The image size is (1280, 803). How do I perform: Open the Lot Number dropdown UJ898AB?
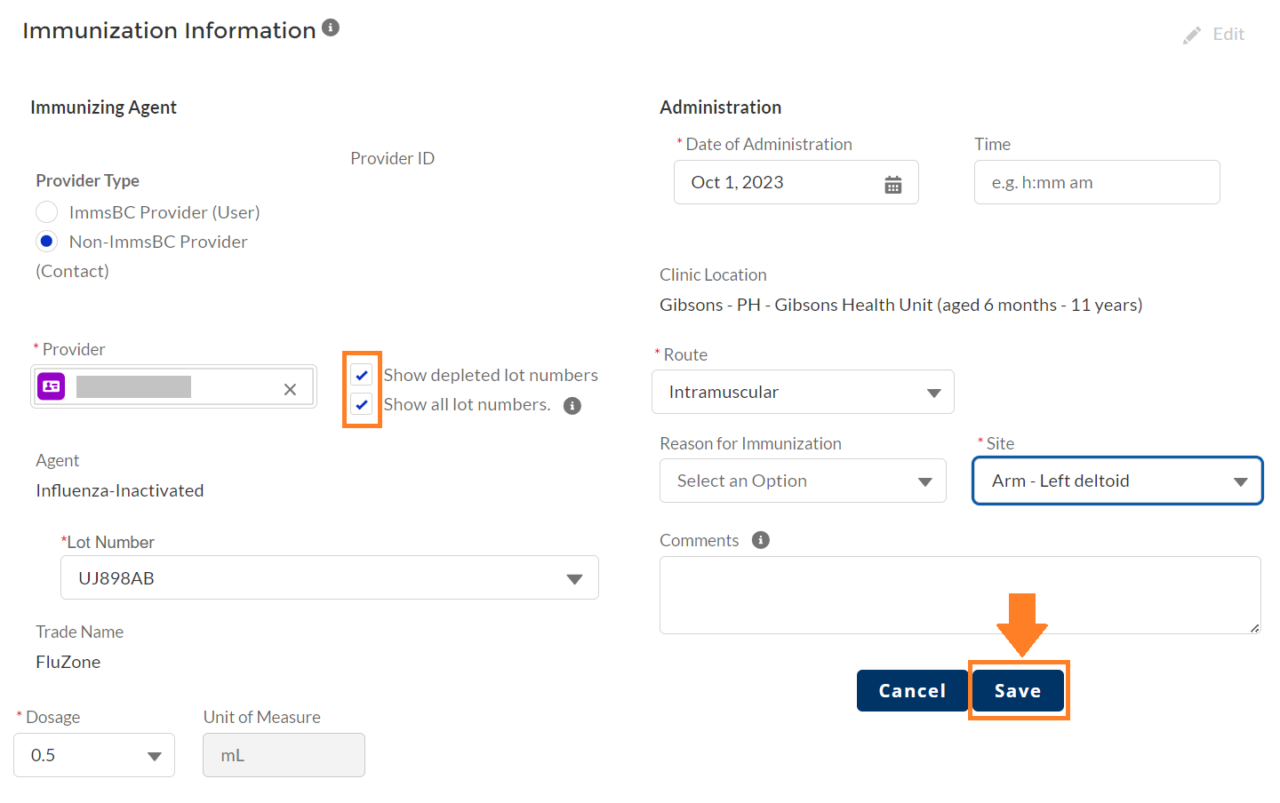coord(330,578)
